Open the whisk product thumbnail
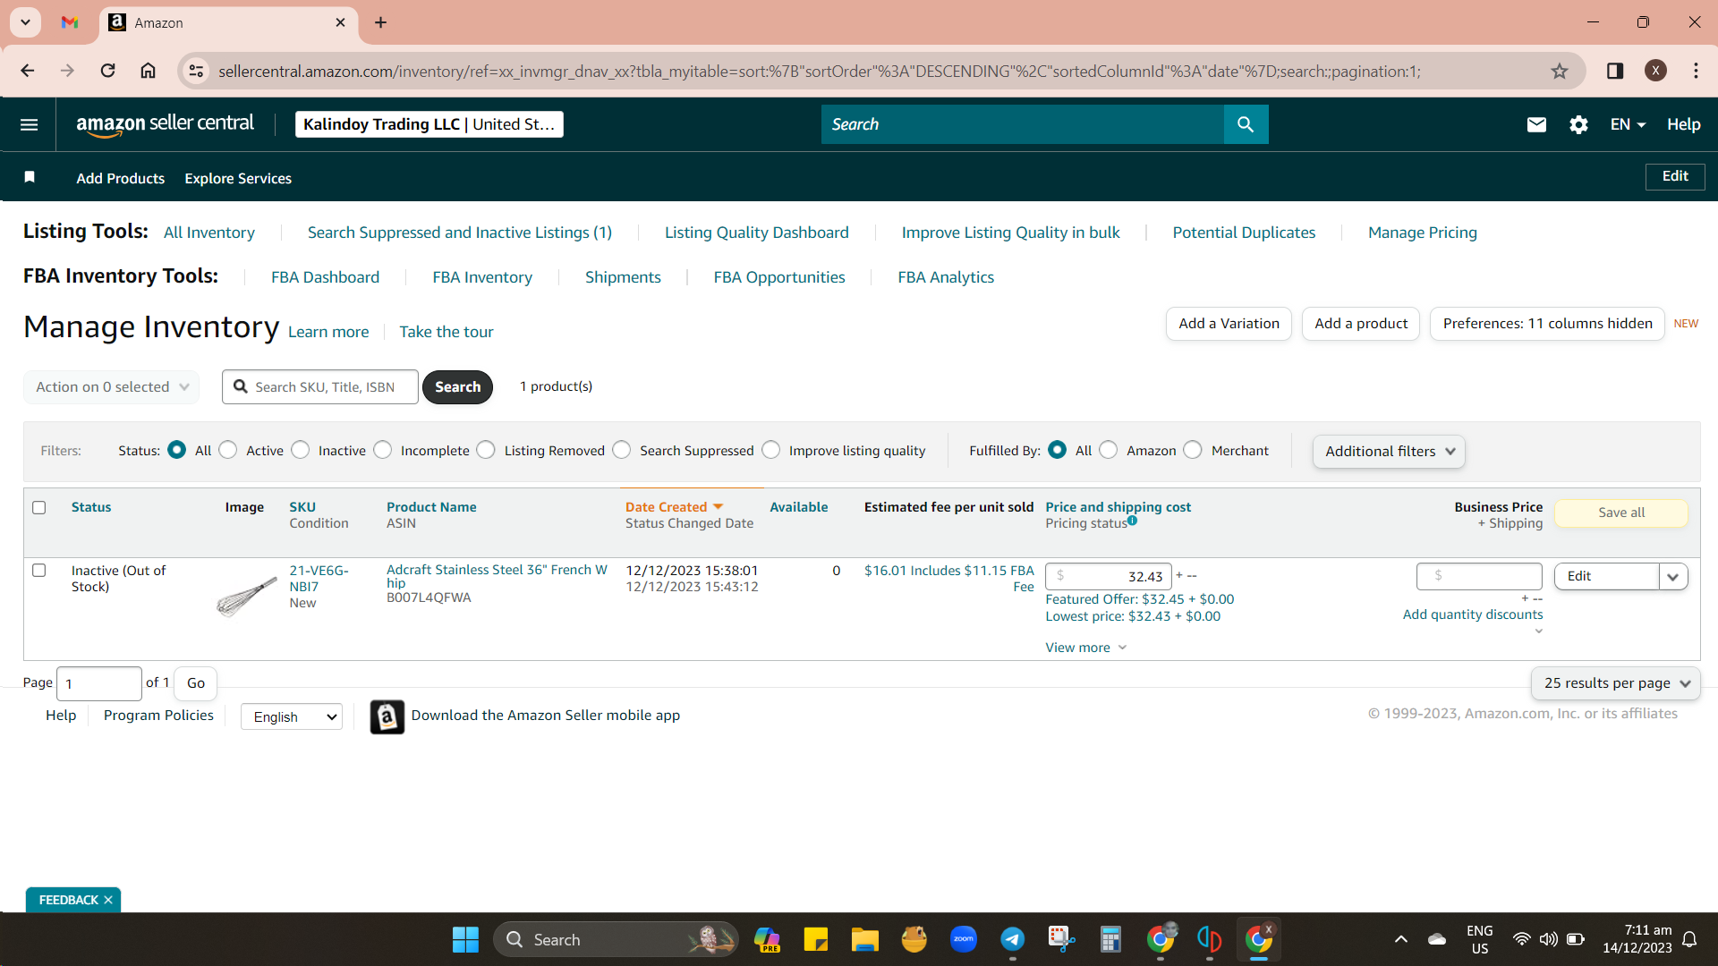 coord(246,596)
